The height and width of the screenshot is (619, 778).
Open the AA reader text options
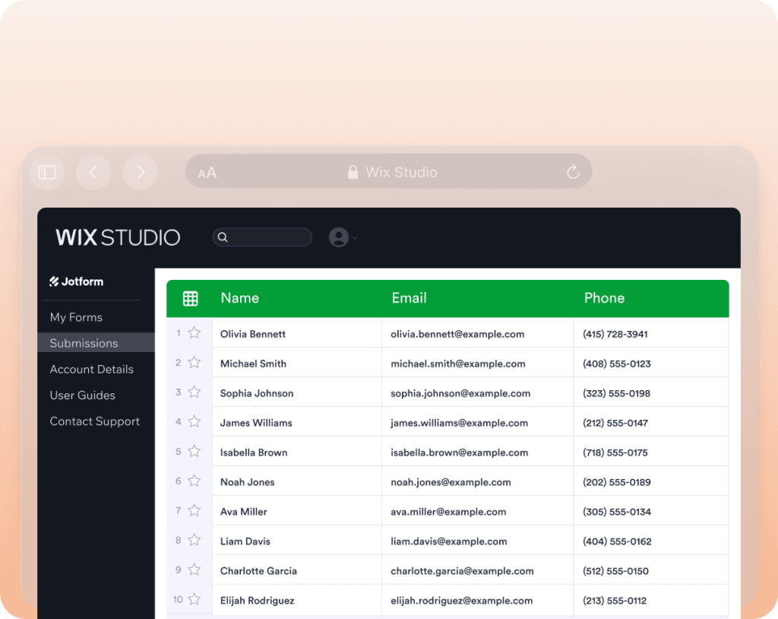[207, 173]
